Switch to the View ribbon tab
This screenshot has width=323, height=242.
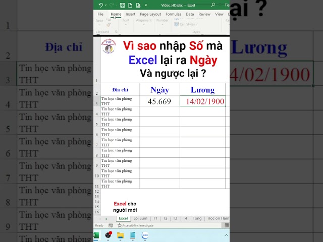pos(219,14)
